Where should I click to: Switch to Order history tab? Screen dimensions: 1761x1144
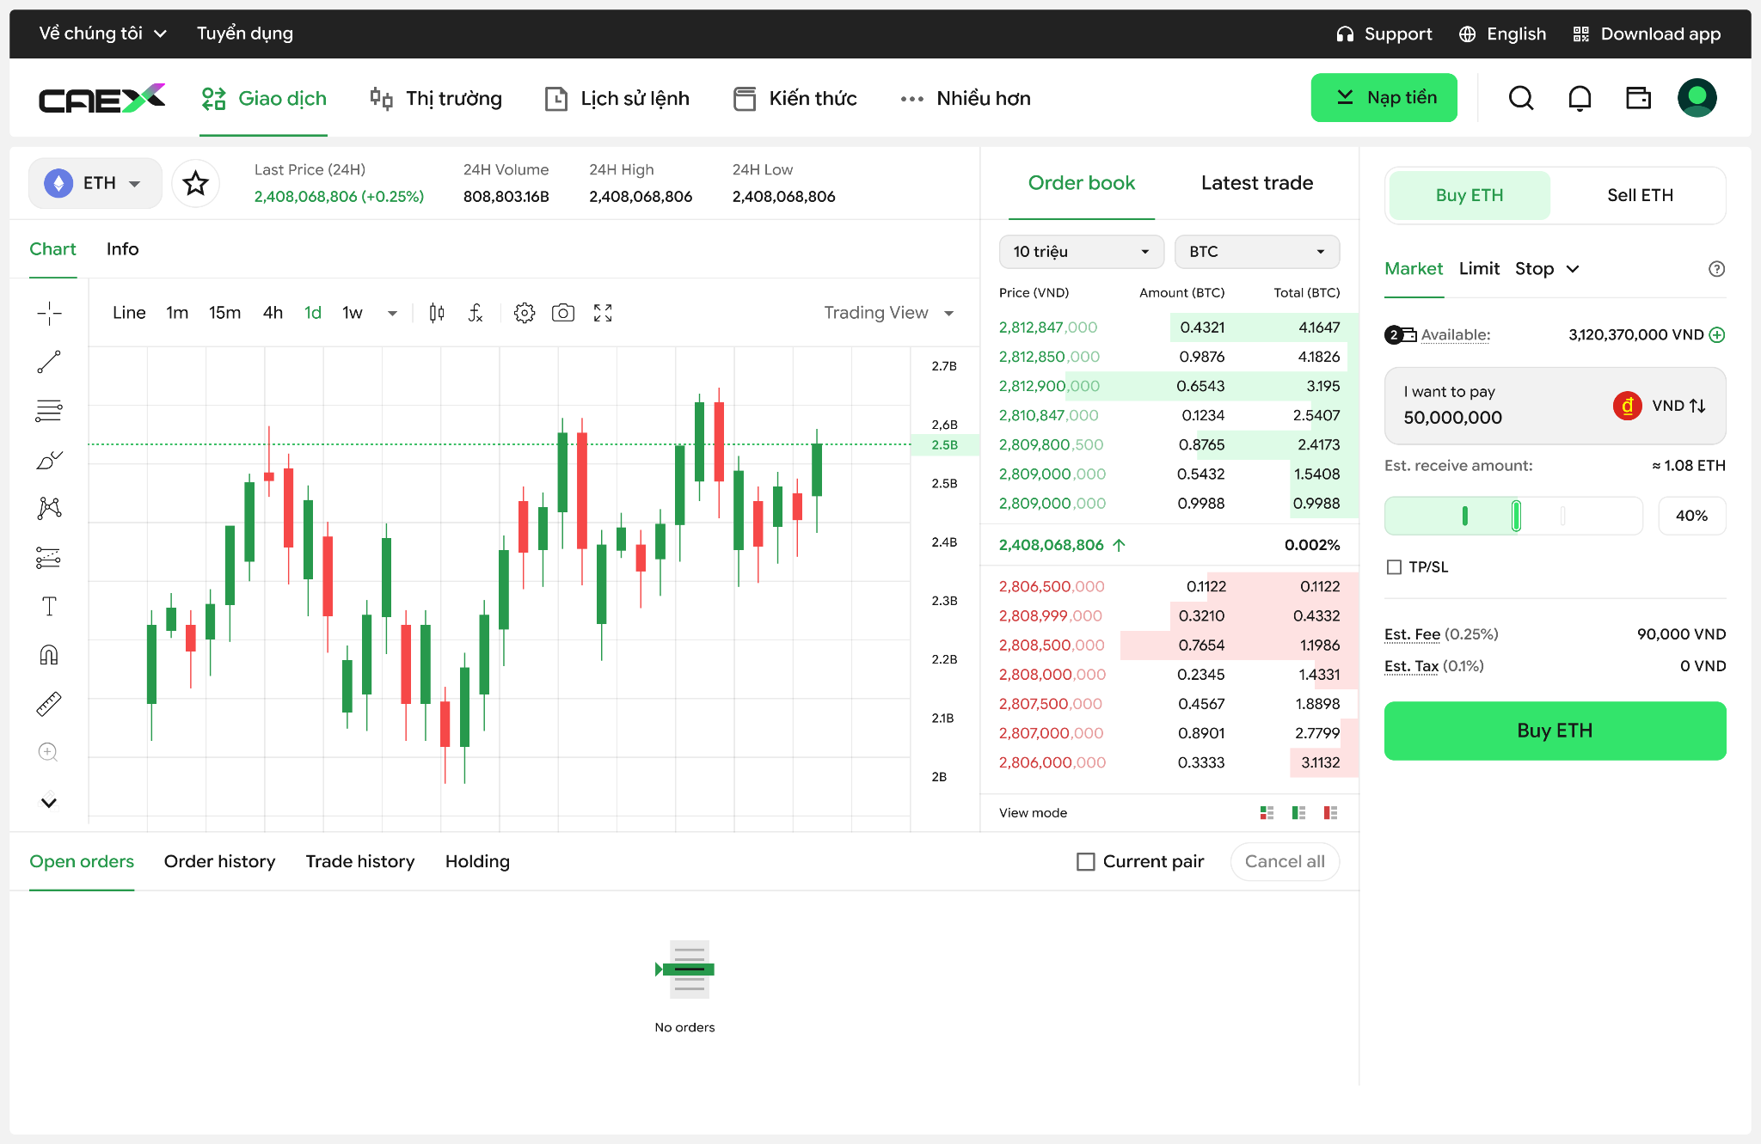219,862
